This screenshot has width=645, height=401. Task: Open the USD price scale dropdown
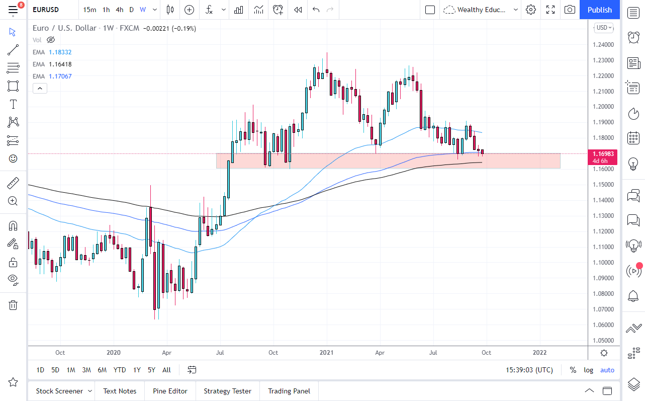point(603,28)
